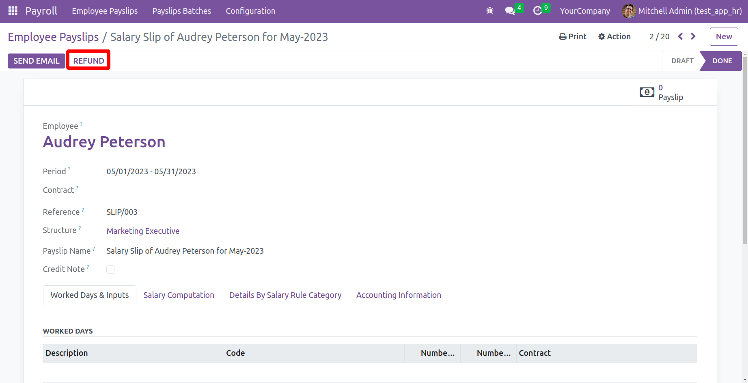Click the vertical scrollbar on the right

[x=745, y=162]
